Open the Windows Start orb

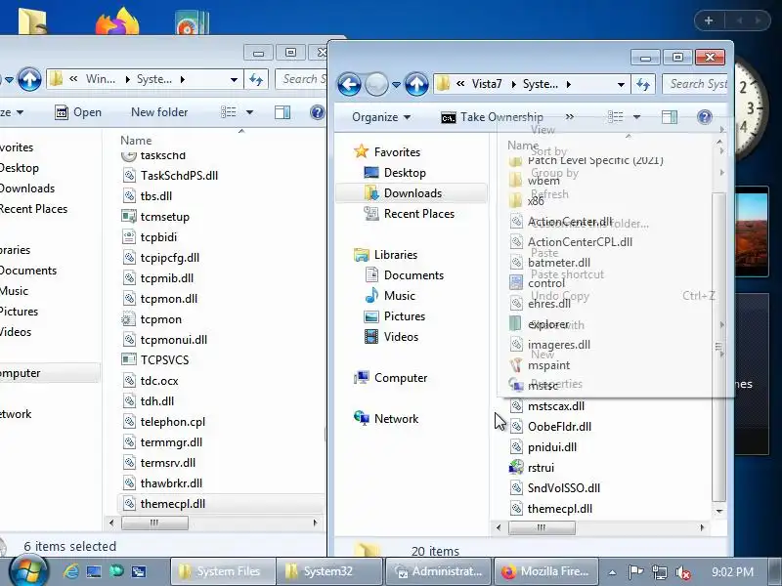click(28, 571)
